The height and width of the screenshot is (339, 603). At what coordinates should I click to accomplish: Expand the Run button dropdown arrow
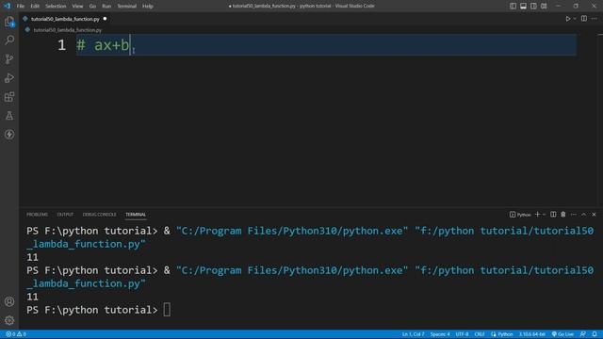click(575, 19)
